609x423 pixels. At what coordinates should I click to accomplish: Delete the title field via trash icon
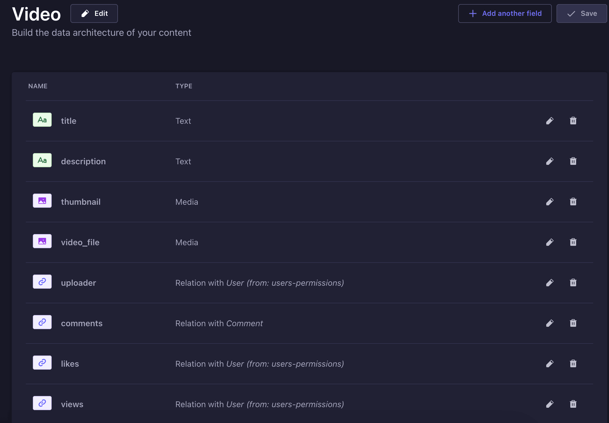[573, 121]
